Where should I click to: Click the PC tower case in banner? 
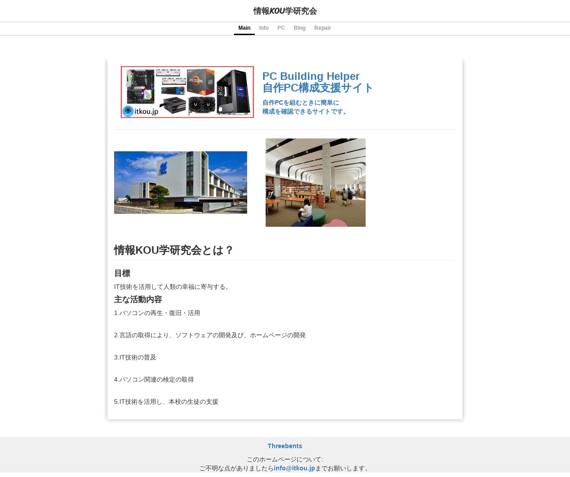click(234, 92)
